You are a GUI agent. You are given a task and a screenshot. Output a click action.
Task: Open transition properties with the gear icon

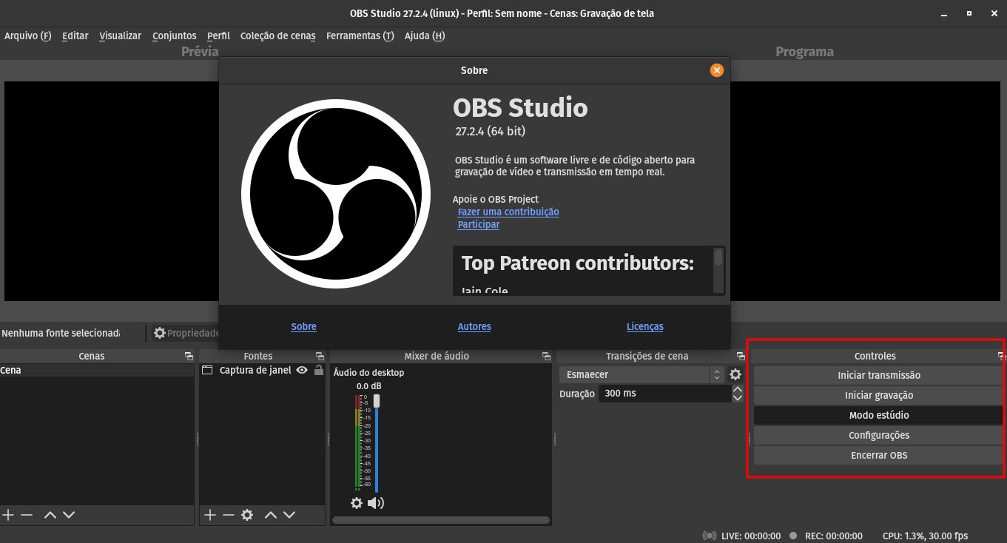(x=735, y=374)
